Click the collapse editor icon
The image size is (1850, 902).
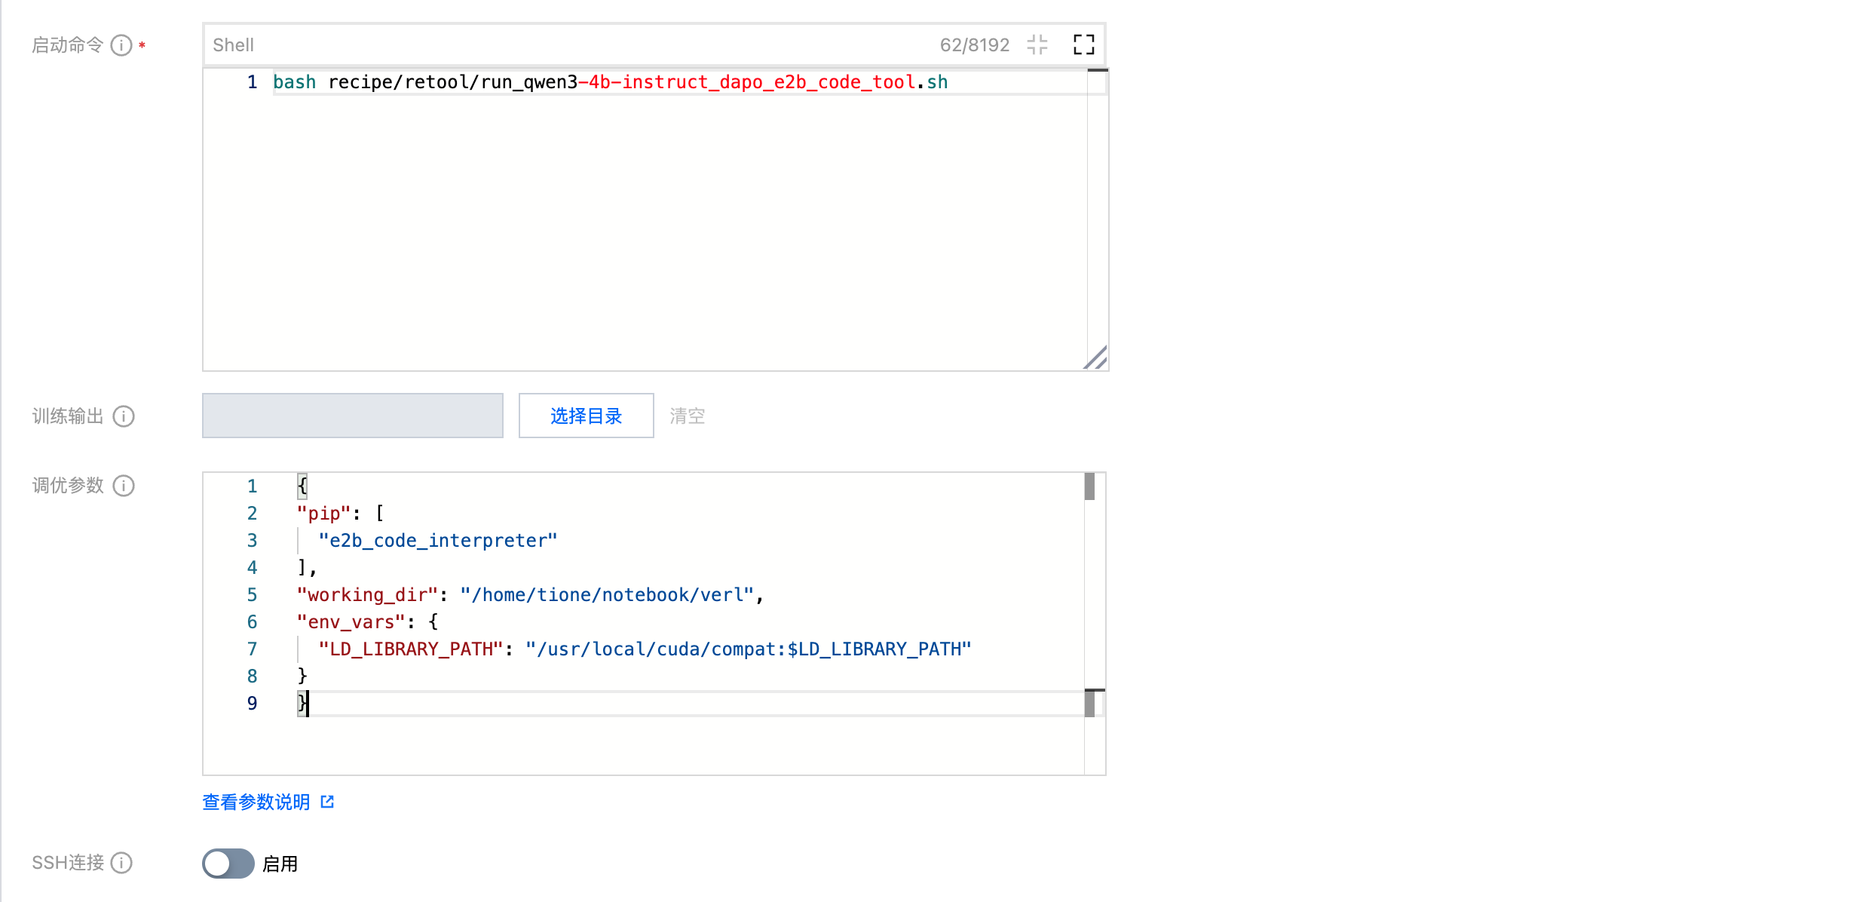point(1037,44)
